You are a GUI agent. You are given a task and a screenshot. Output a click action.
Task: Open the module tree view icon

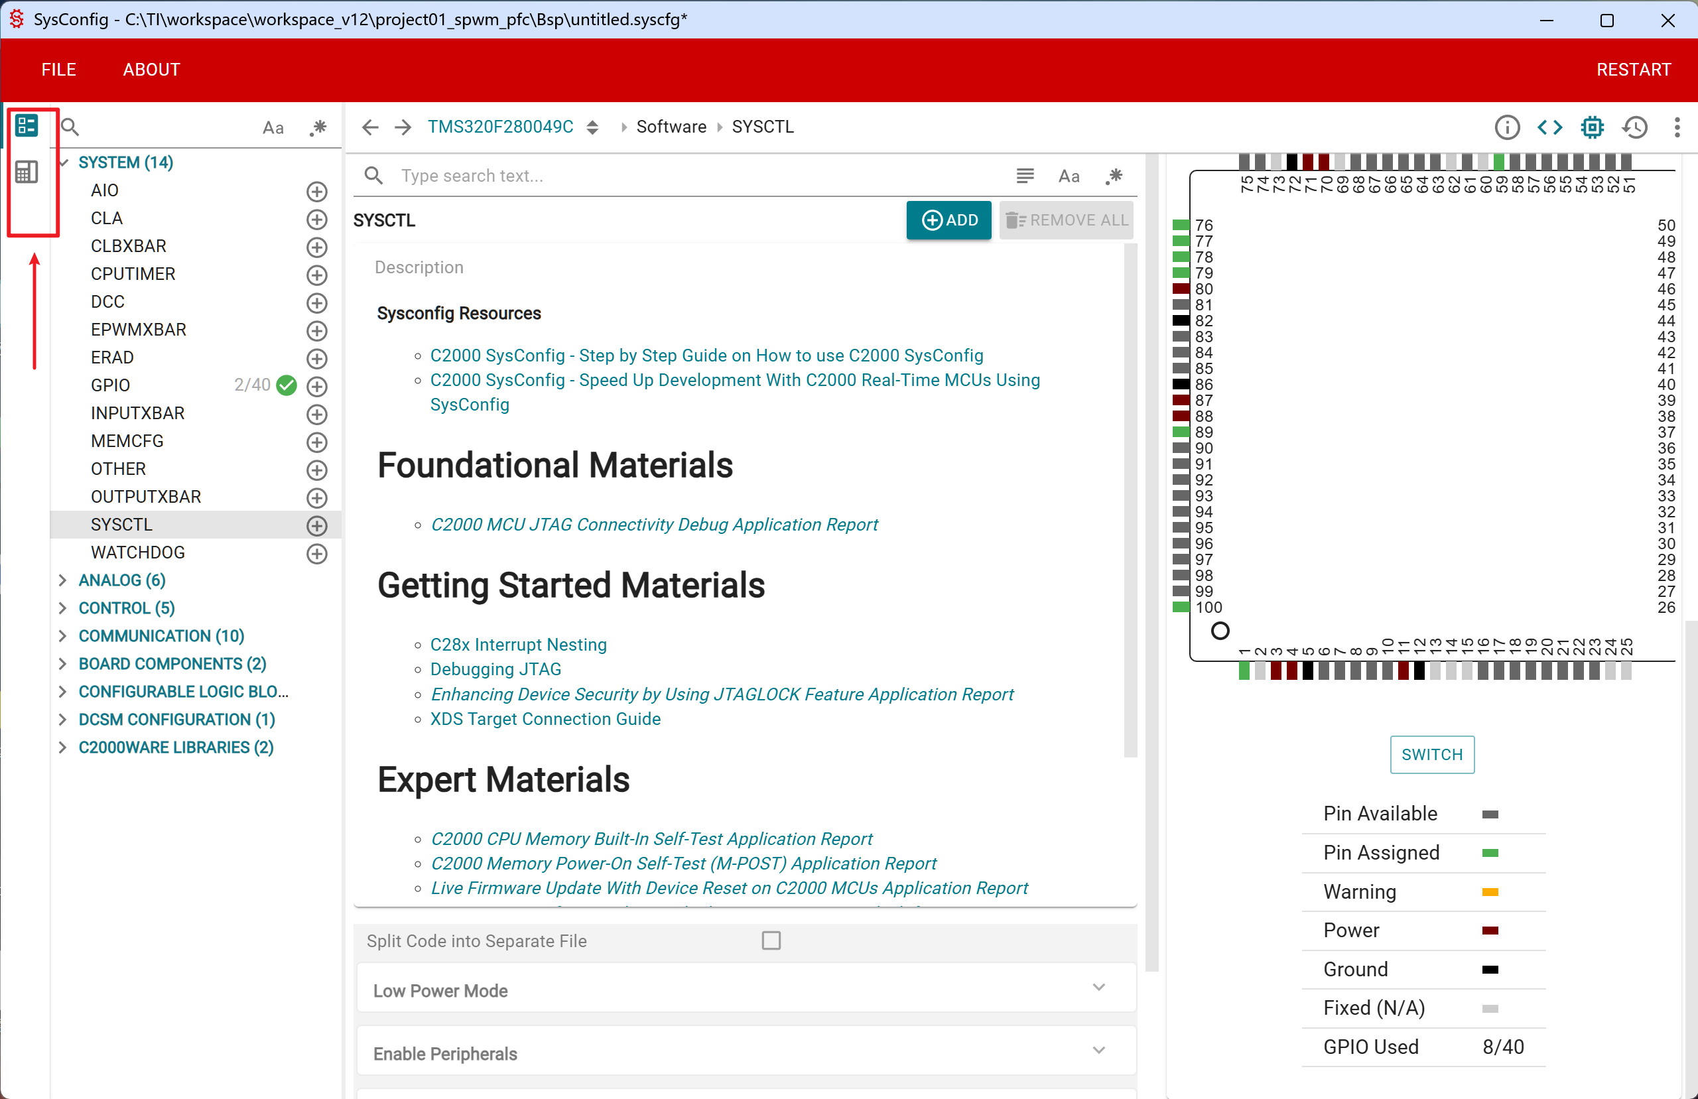click(x=27, y=125)
